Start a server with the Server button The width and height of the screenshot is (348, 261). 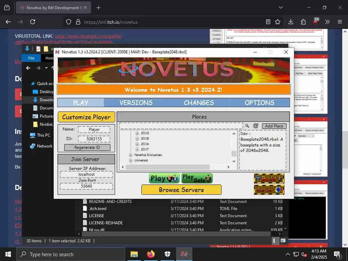click(x=269, y=190)
